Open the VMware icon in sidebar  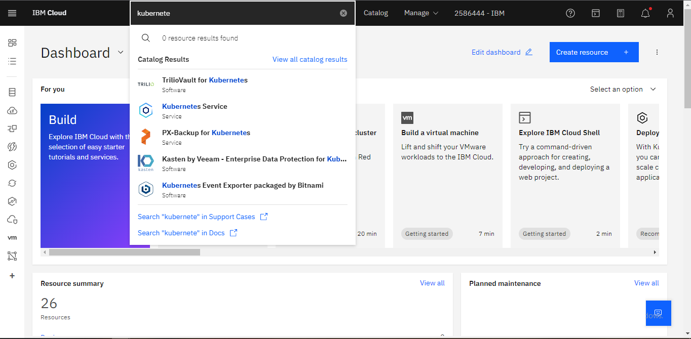pyautogui.click(x=12, y=238)
